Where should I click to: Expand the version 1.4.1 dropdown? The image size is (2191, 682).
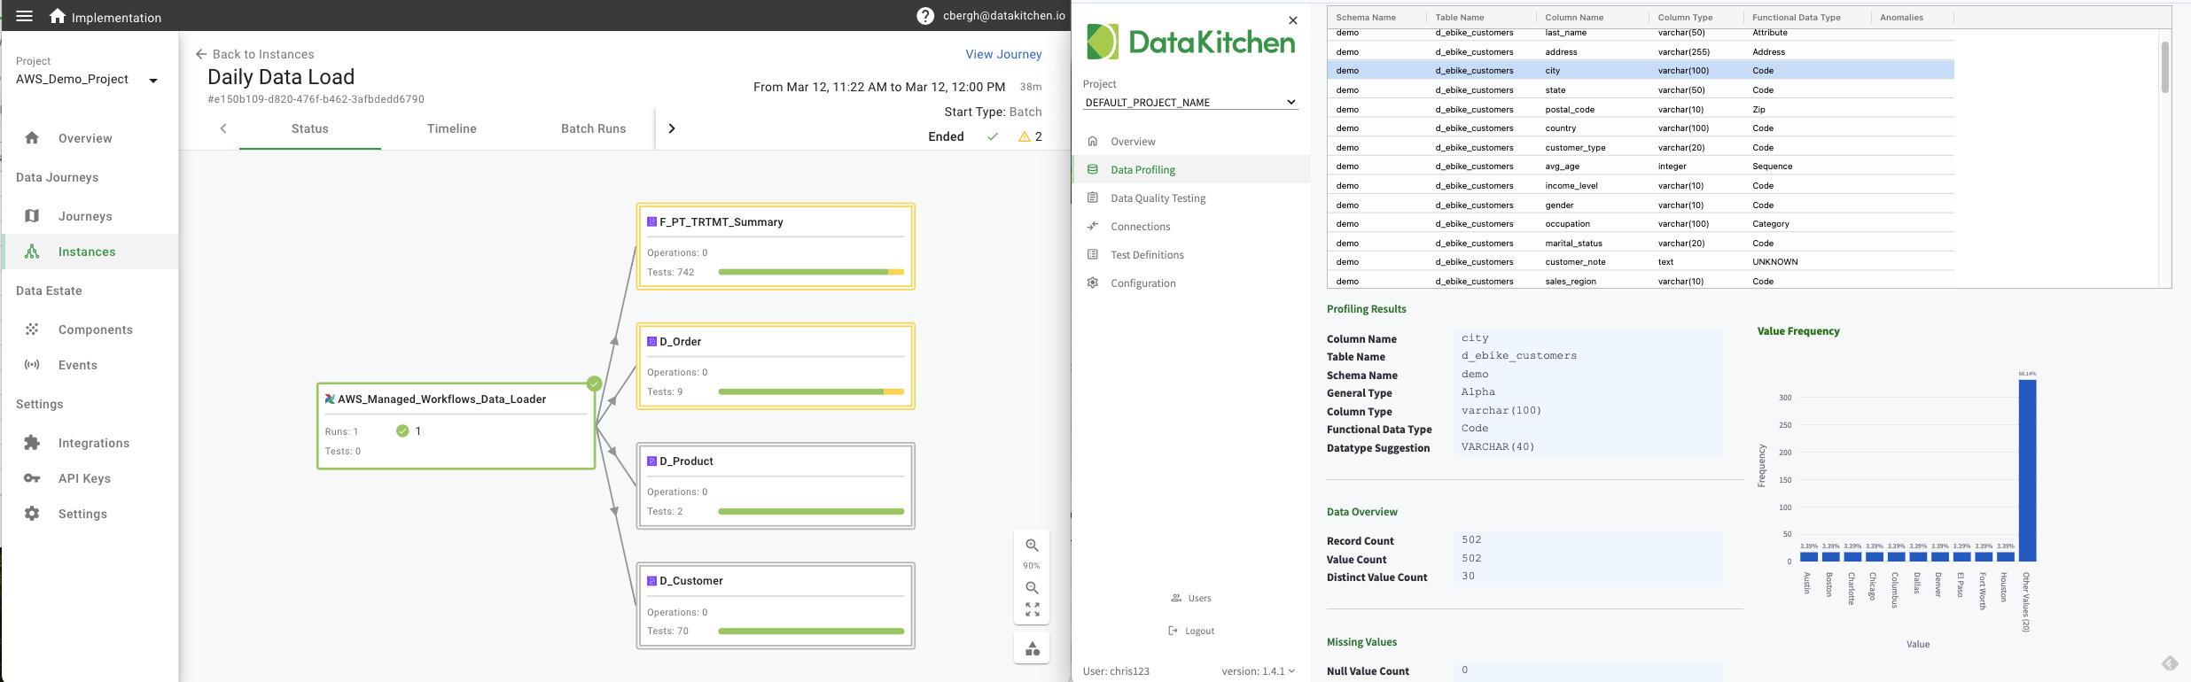tap(1290, 671)
